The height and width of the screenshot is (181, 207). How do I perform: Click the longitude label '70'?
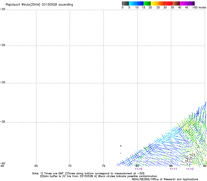pyautogui.click(x=70, y=166)
